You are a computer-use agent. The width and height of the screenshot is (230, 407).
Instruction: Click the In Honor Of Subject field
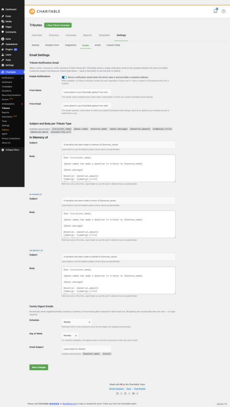[x=118, y=201]
